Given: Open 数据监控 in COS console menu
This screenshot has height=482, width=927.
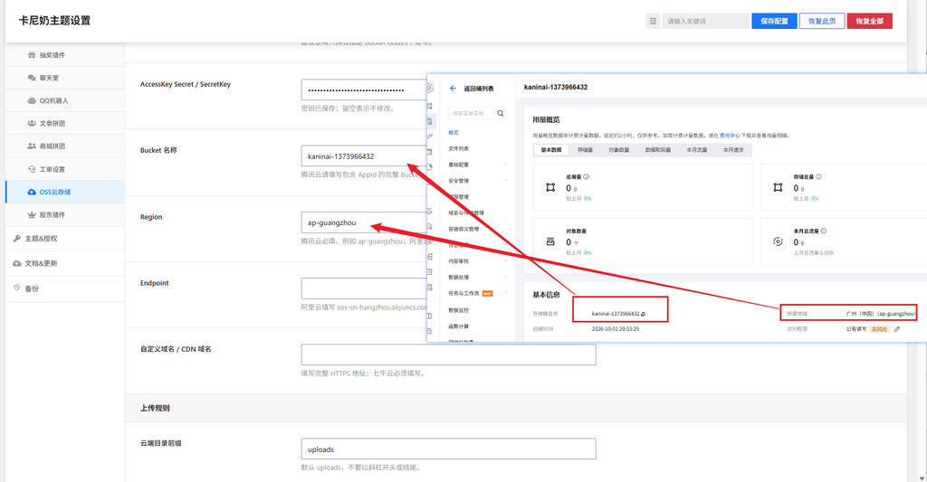Looking at the screenshot, I should (458, 310).
